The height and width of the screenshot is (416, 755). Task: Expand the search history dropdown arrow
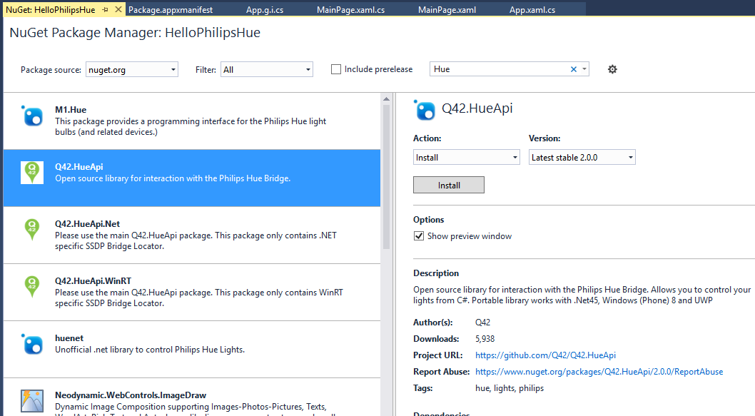[584, 69]
